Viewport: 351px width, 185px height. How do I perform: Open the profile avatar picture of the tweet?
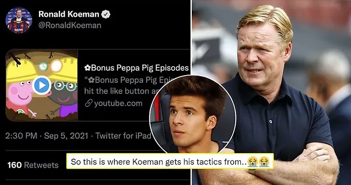coord(19,20)
